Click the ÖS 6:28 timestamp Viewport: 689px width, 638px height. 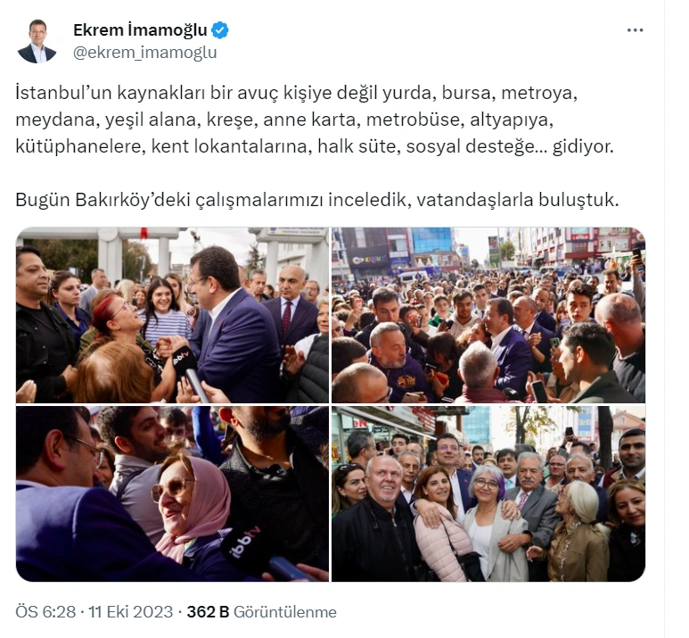[x=45, y=612]
